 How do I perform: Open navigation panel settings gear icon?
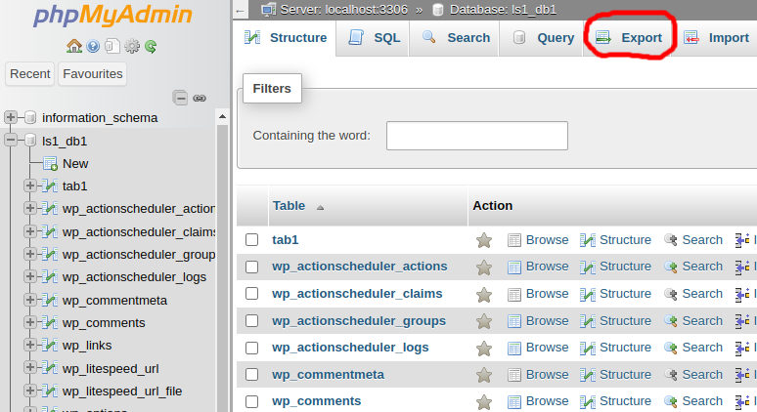click(132, 46)
